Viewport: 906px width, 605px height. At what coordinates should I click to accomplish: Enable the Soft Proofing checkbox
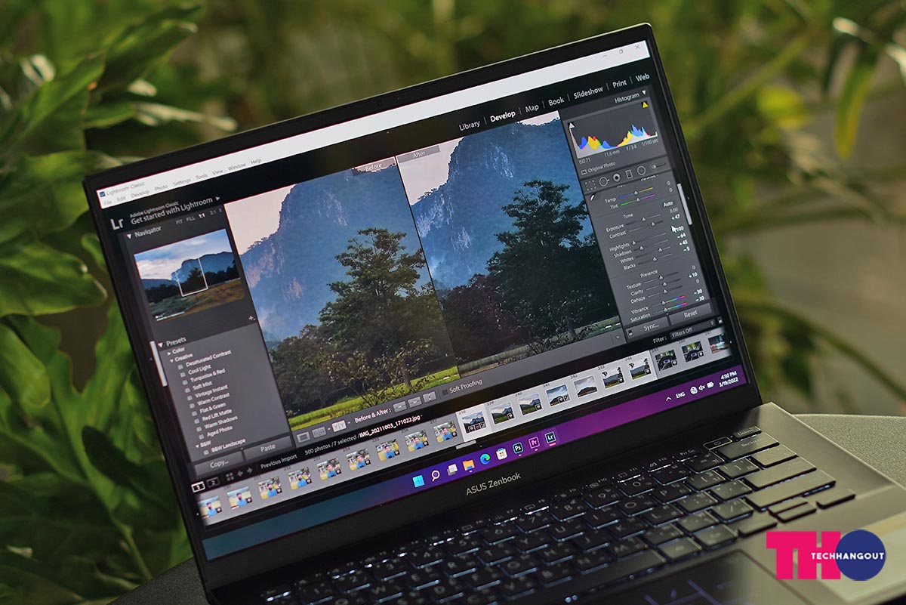[444, 393]
